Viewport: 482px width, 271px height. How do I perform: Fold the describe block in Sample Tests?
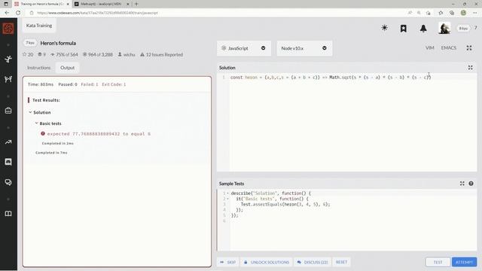(227, 193)
